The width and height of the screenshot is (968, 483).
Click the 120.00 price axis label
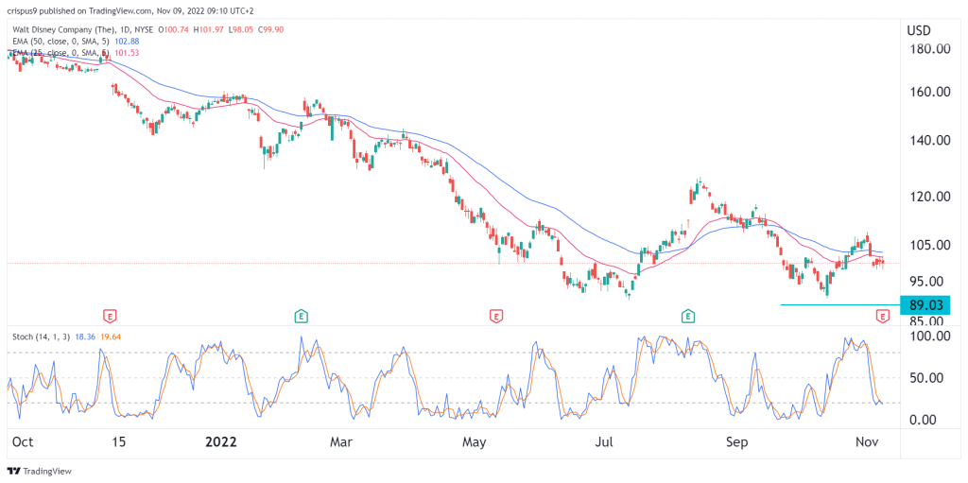(928, 197)
